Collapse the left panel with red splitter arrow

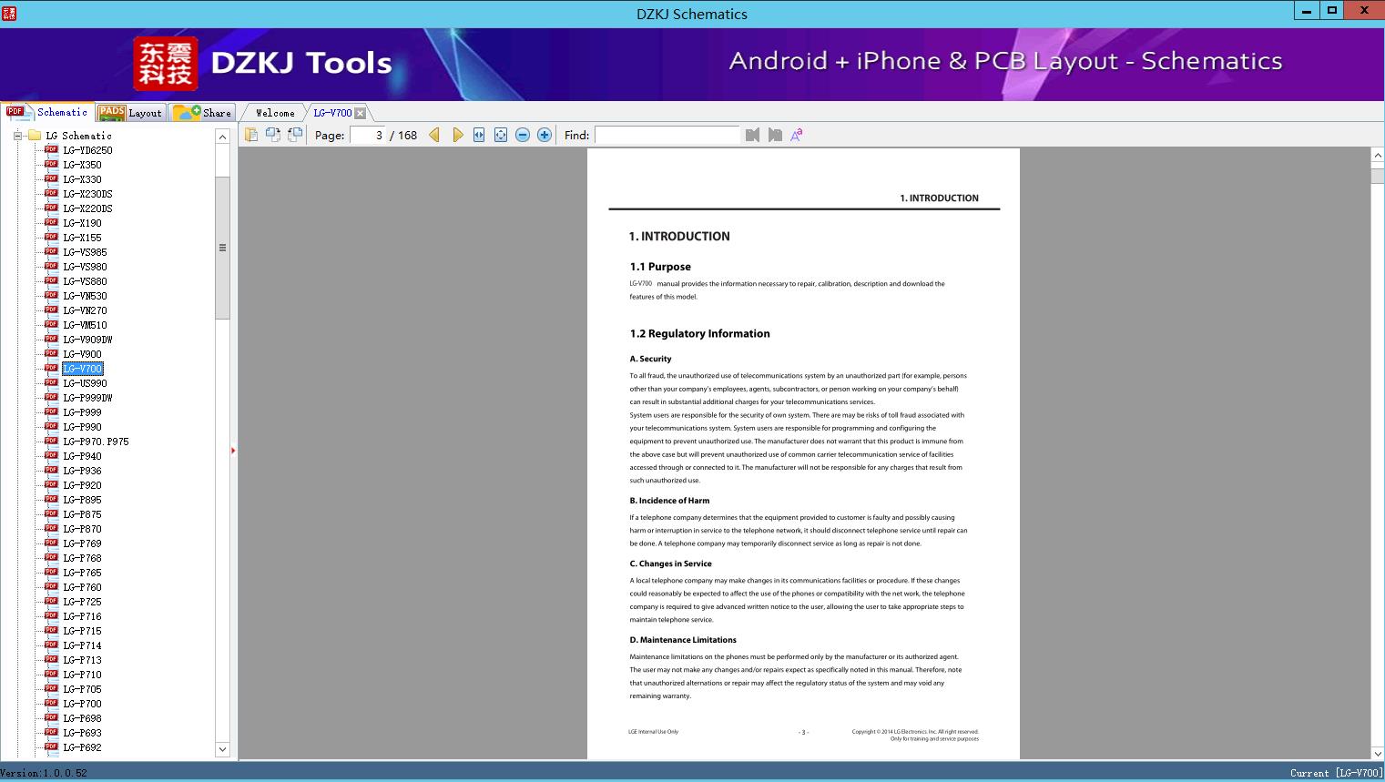coord(233,451)
